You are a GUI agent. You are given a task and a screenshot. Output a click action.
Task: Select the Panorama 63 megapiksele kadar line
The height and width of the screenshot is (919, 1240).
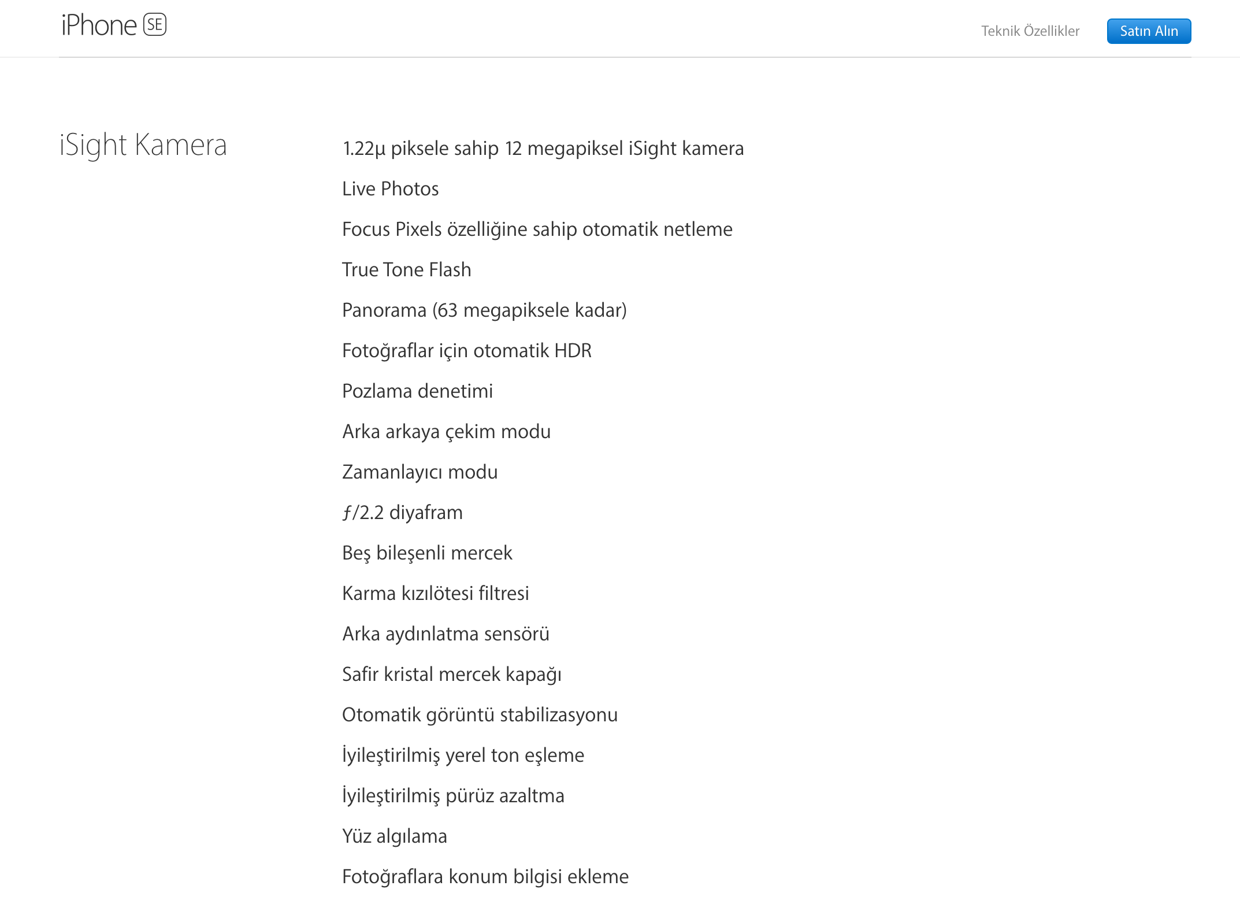coord(484,310)
